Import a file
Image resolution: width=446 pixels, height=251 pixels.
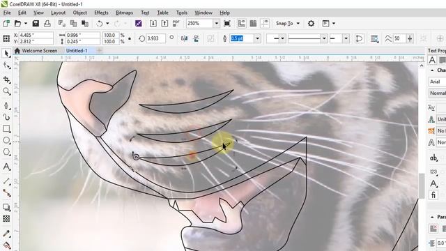(x=153, y=23)
